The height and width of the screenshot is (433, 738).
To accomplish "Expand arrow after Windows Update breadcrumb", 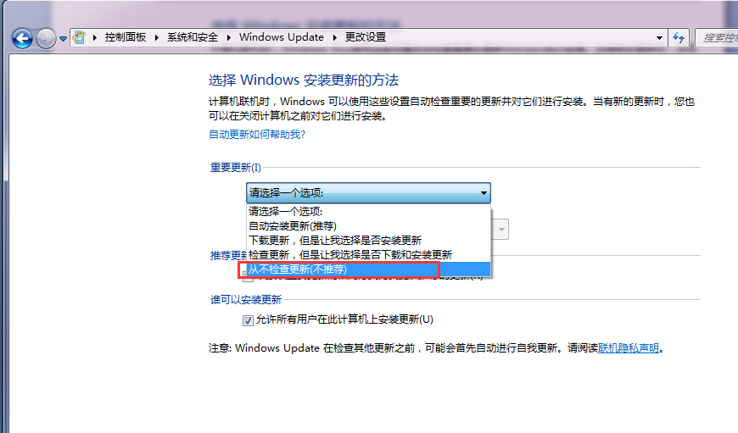I will pos(334,37).
